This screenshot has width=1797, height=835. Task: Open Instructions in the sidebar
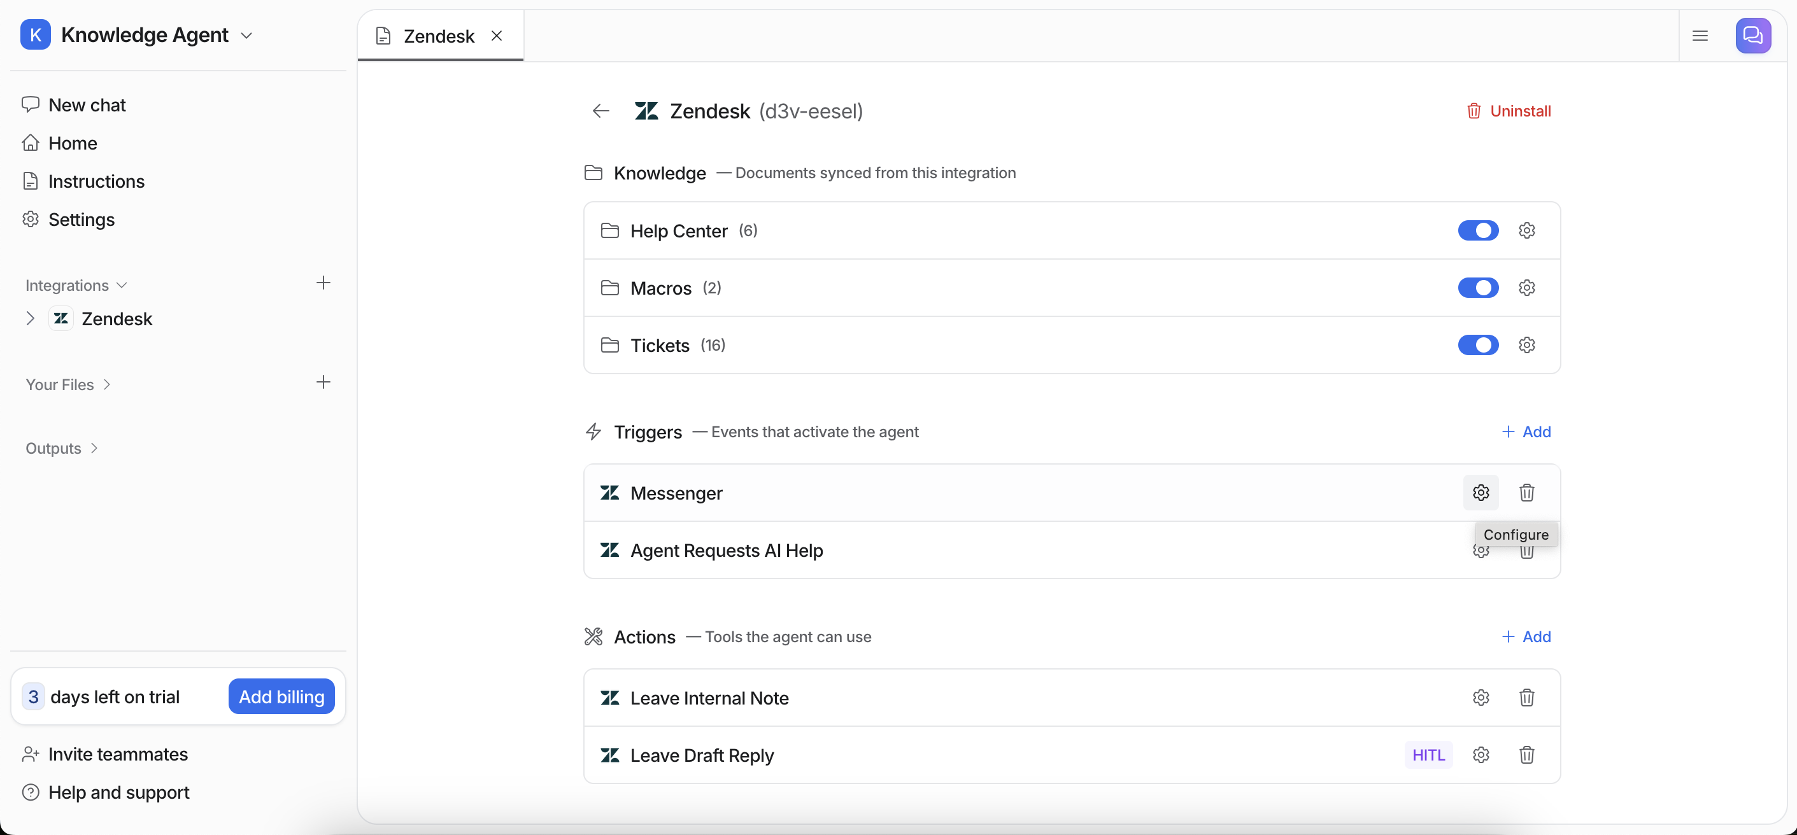96,181
